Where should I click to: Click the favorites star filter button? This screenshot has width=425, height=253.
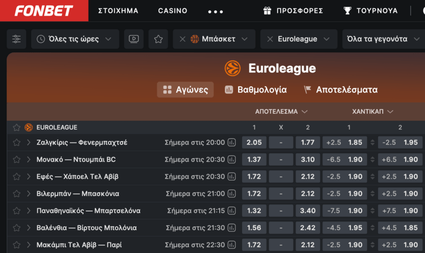158,39
